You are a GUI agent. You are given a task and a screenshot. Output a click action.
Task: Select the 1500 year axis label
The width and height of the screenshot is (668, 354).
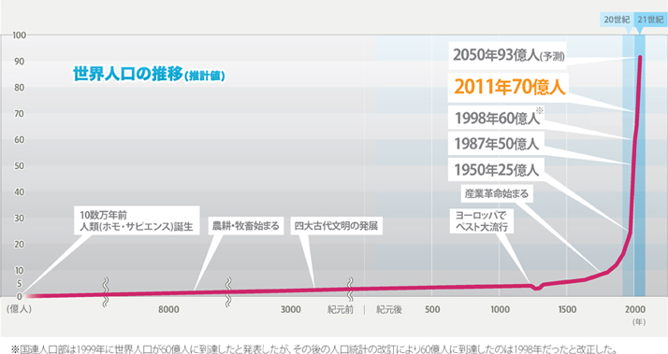coord(567,309)
